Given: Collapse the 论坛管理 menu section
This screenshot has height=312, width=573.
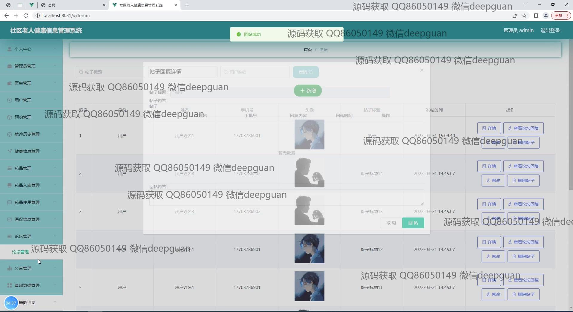Looking at the screenshot, I should tap(55, 236).
